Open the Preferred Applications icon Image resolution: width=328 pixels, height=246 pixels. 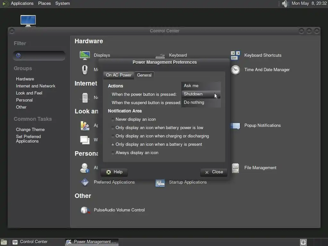85,182
